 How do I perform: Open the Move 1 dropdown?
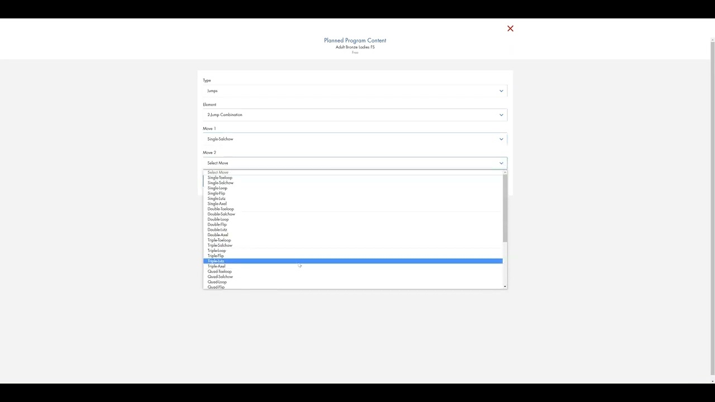click(355, 139)
